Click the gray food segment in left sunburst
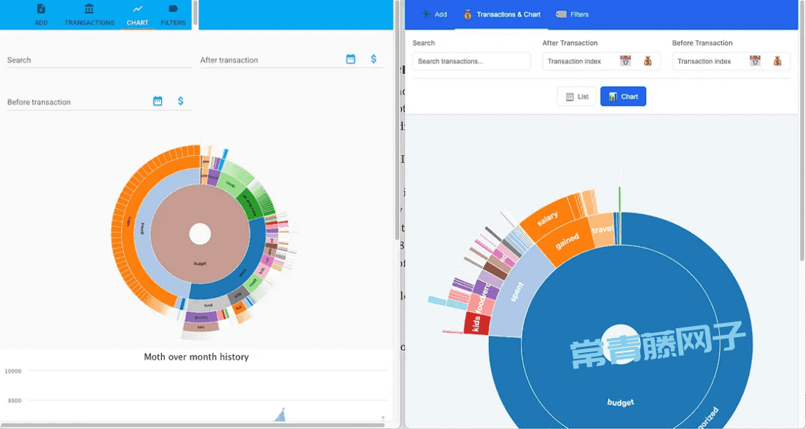The height and width of the screenshot is (429, 806). click(x=208, y=305)
